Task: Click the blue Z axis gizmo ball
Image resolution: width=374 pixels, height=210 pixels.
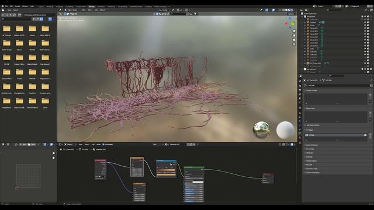Action: [290, 18]
